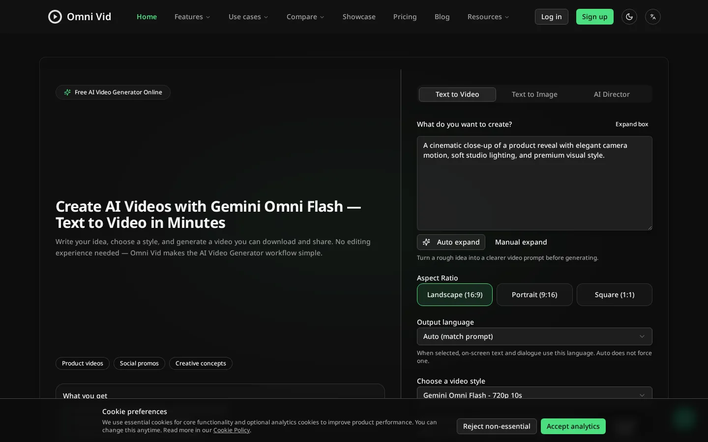This screenshot has width=708, height=442.
Task: Click the Free AI Video Generator Online badge
Action: click(113, 92)
